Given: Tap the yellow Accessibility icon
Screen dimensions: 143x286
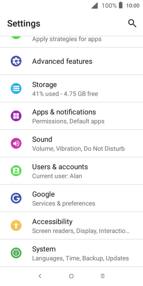Looking at the screenshot, I should [x=16, y=226].
